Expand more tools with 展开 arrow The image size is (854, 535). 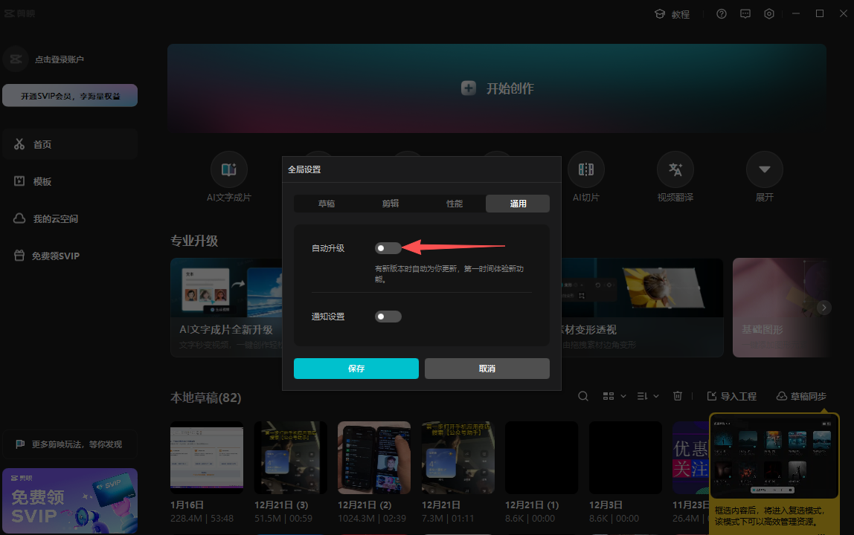[x=765, y=170]
